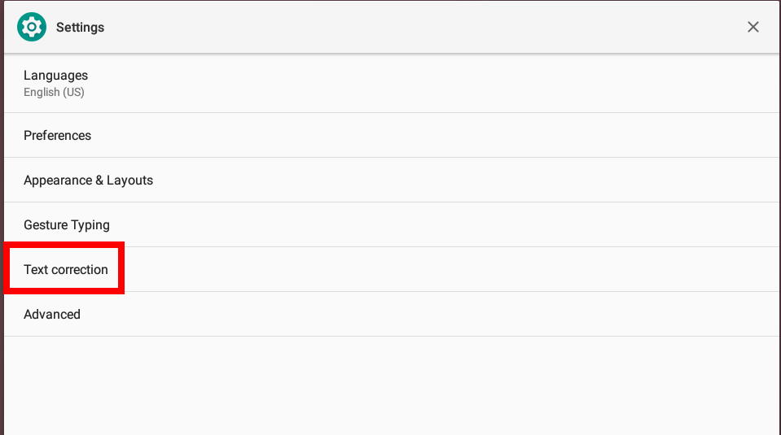Image resolution: width=781 pixels, height=435 pixels.
Task: Open Preferences
Action: tap(391, 135)
